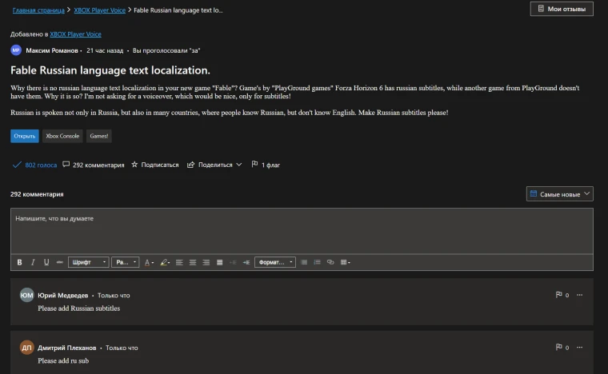
Task: Click the Открыть status tag
Action: coord(25,136)
